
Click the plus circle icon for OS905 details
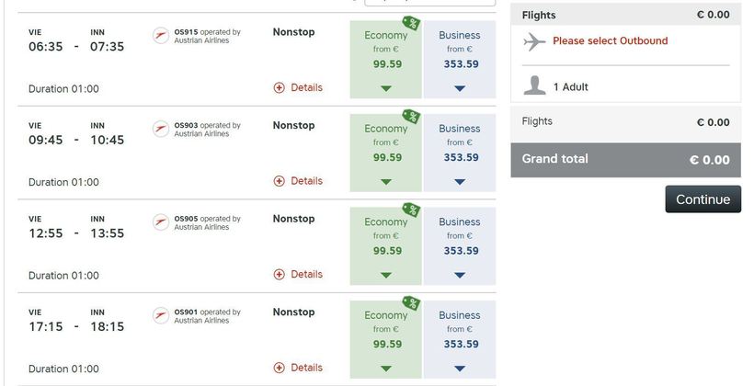click(279, 275)
